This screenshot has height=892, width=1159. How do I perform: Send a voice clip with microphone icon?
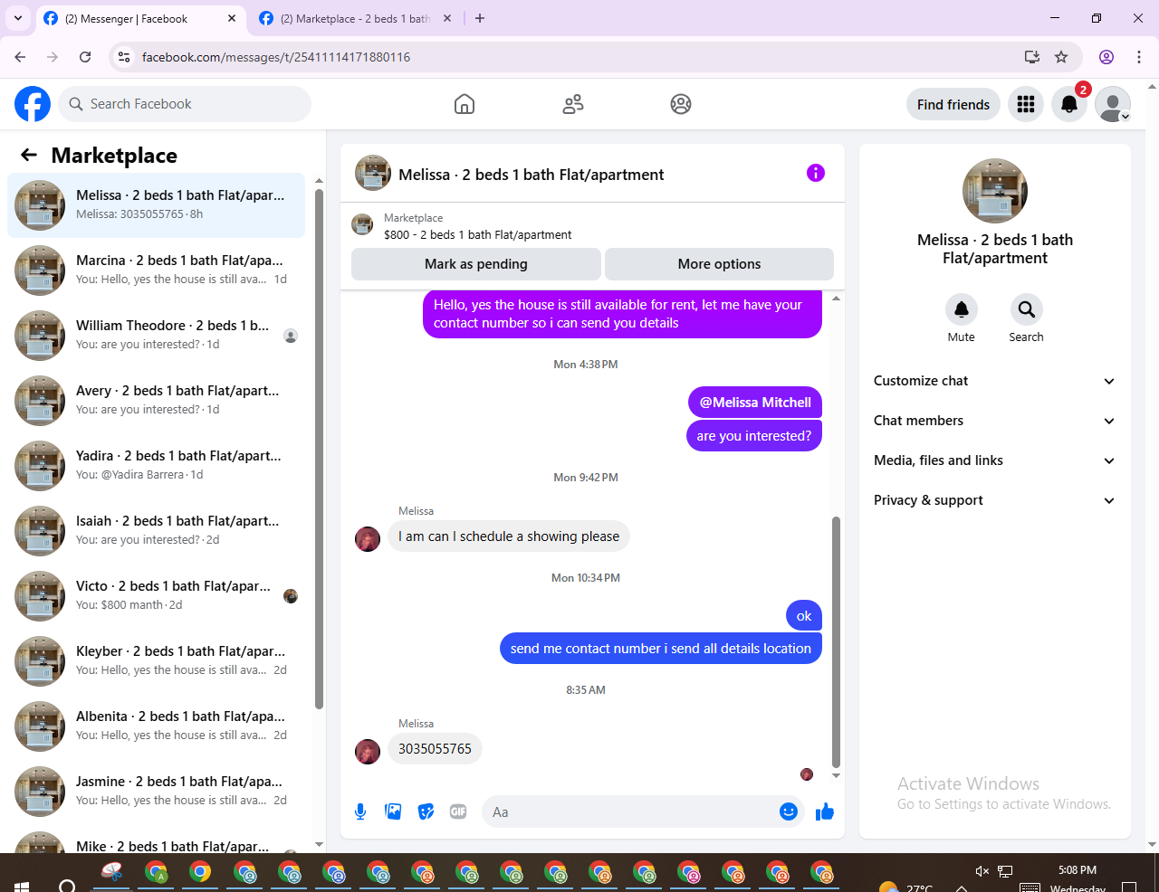coord(360,811)
